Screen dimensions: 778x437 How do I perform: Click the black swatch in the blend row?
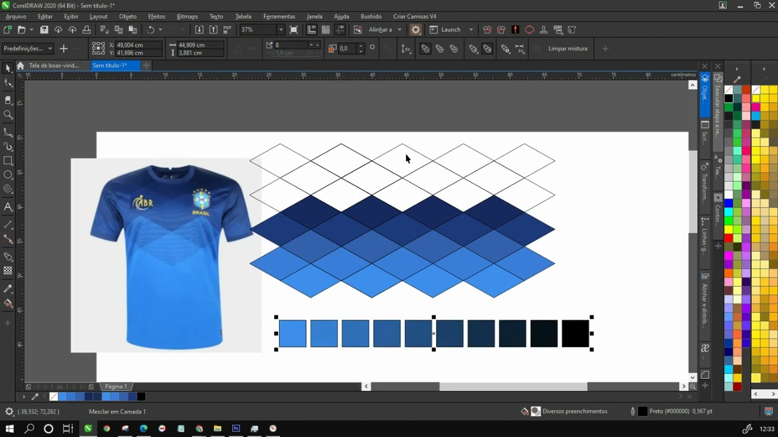click(575, 334)
